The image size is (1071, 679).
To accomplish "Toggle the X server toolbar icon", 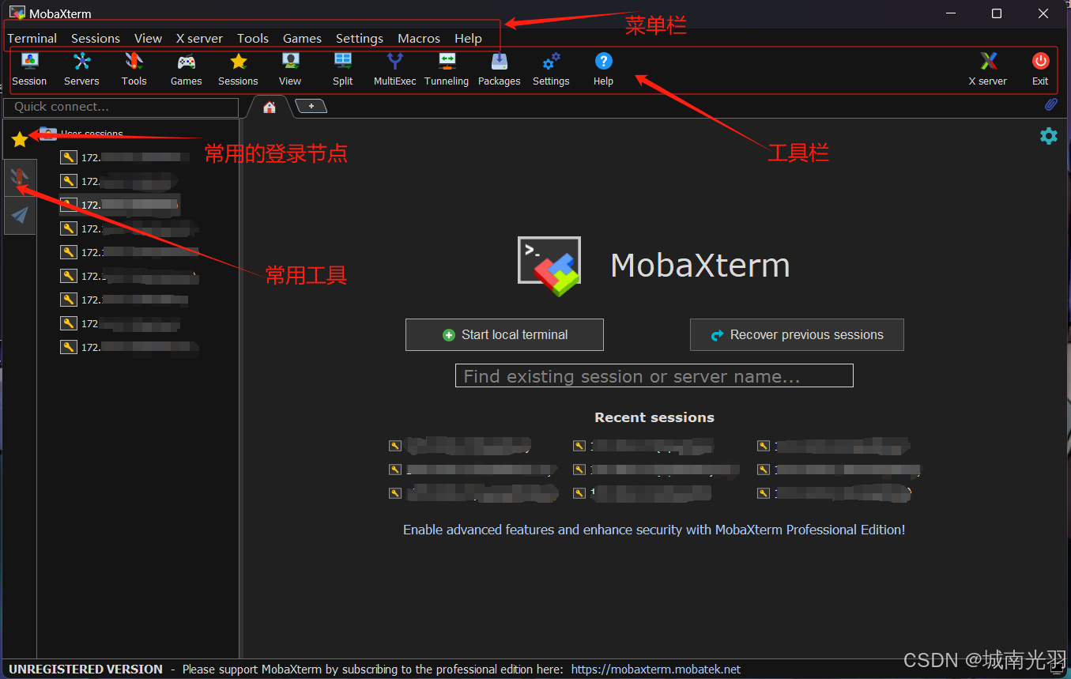I will click(988, 69).
